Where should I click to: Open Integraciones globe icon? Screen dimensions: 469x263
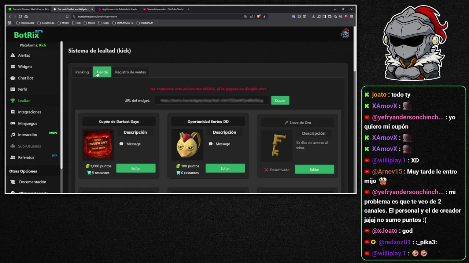point(13,112)
